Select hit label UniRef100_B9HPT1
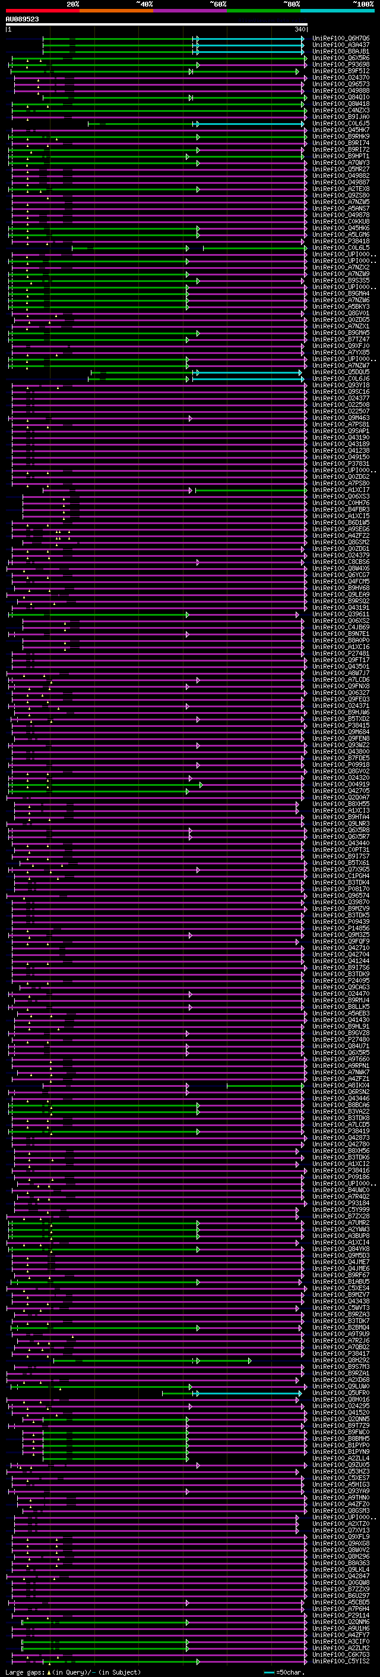Screen dimensions: 380x1677 341,156
